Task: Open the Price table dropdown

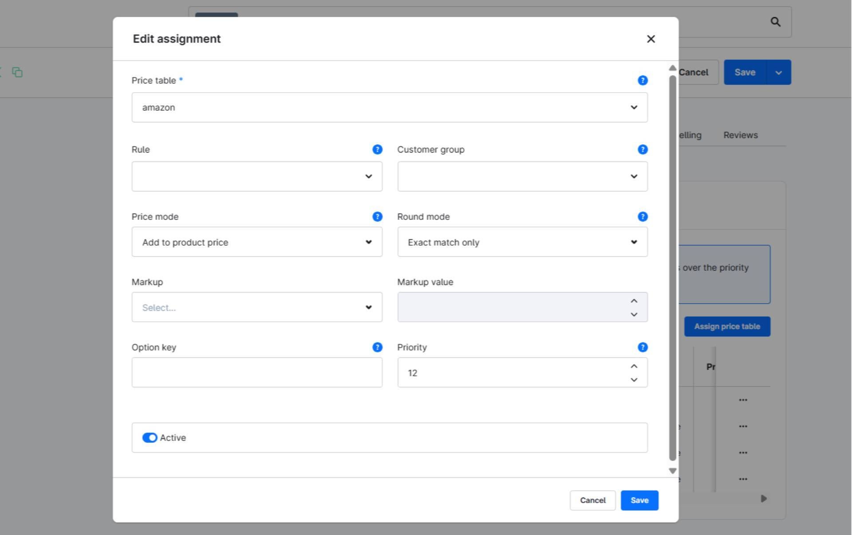Action: 390,107
